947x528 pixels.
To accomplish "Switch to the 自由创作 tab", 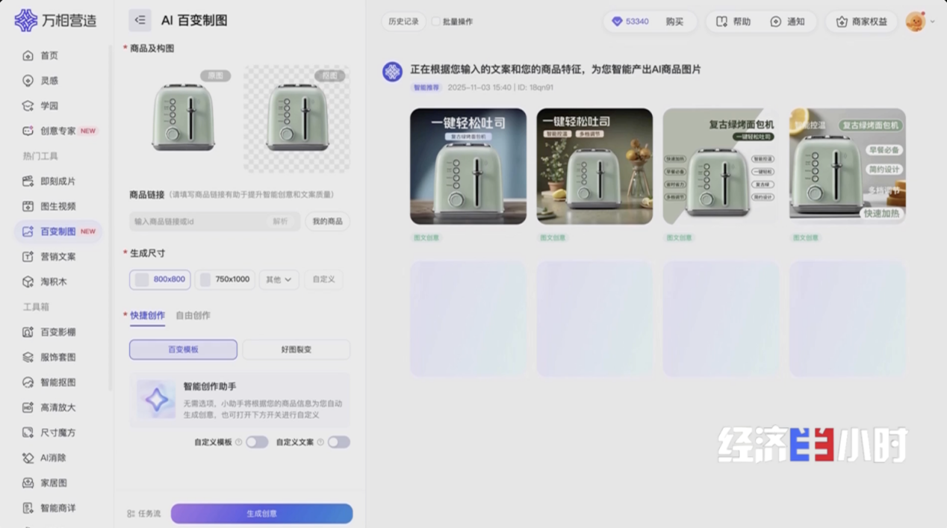I will (193, 315).
